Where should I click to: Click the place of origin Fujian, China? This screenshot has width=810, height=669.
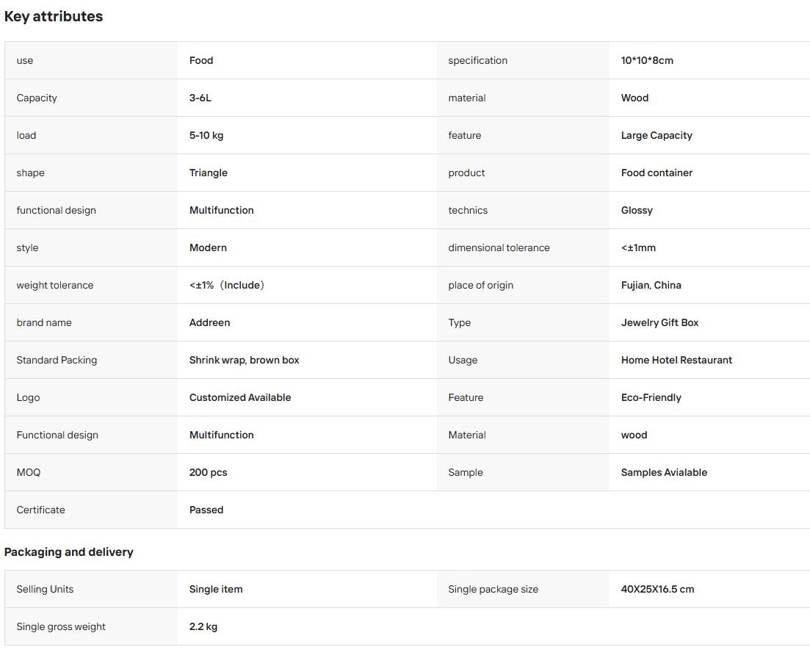pos(651,285)
